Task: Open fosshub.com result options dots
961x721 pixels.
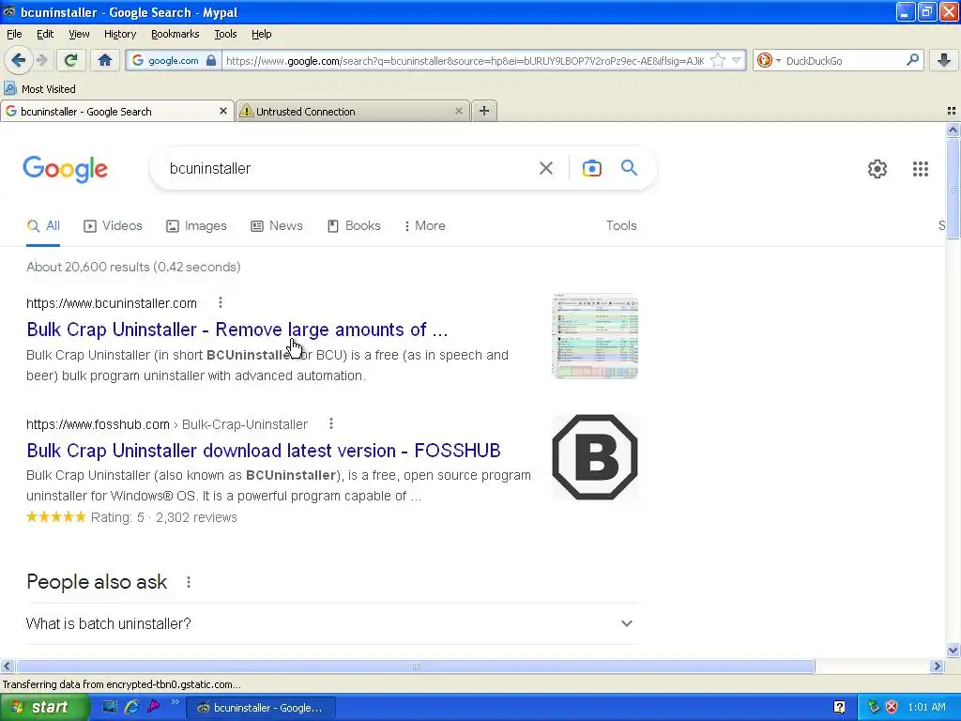Action: pyautogui.click(x=331, y=423)
